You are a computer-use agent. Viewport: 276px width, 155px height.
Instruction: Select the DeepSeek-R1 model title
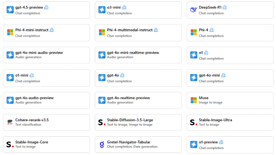pyautogui.click(x=210, y=7)
